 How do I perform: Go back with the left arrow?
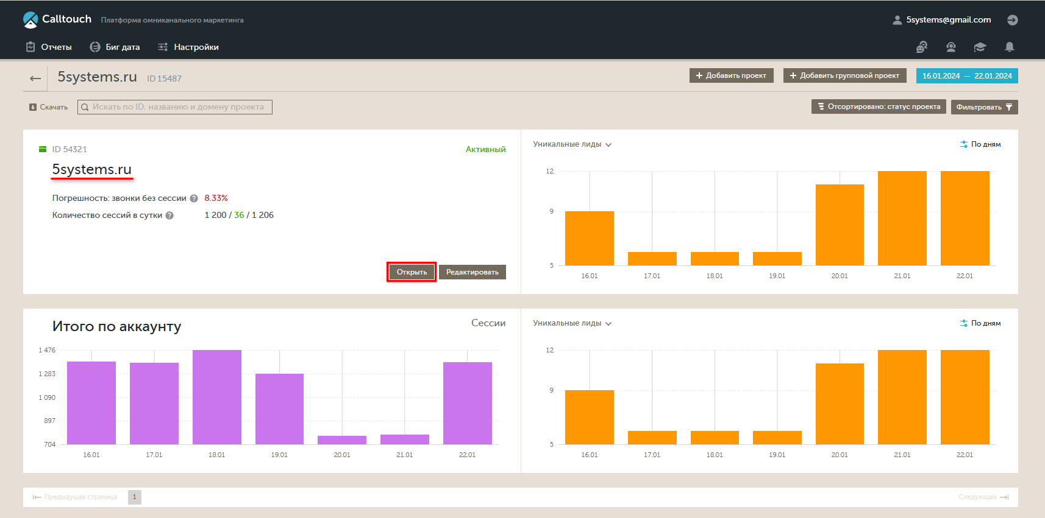[x=35, y=78]
